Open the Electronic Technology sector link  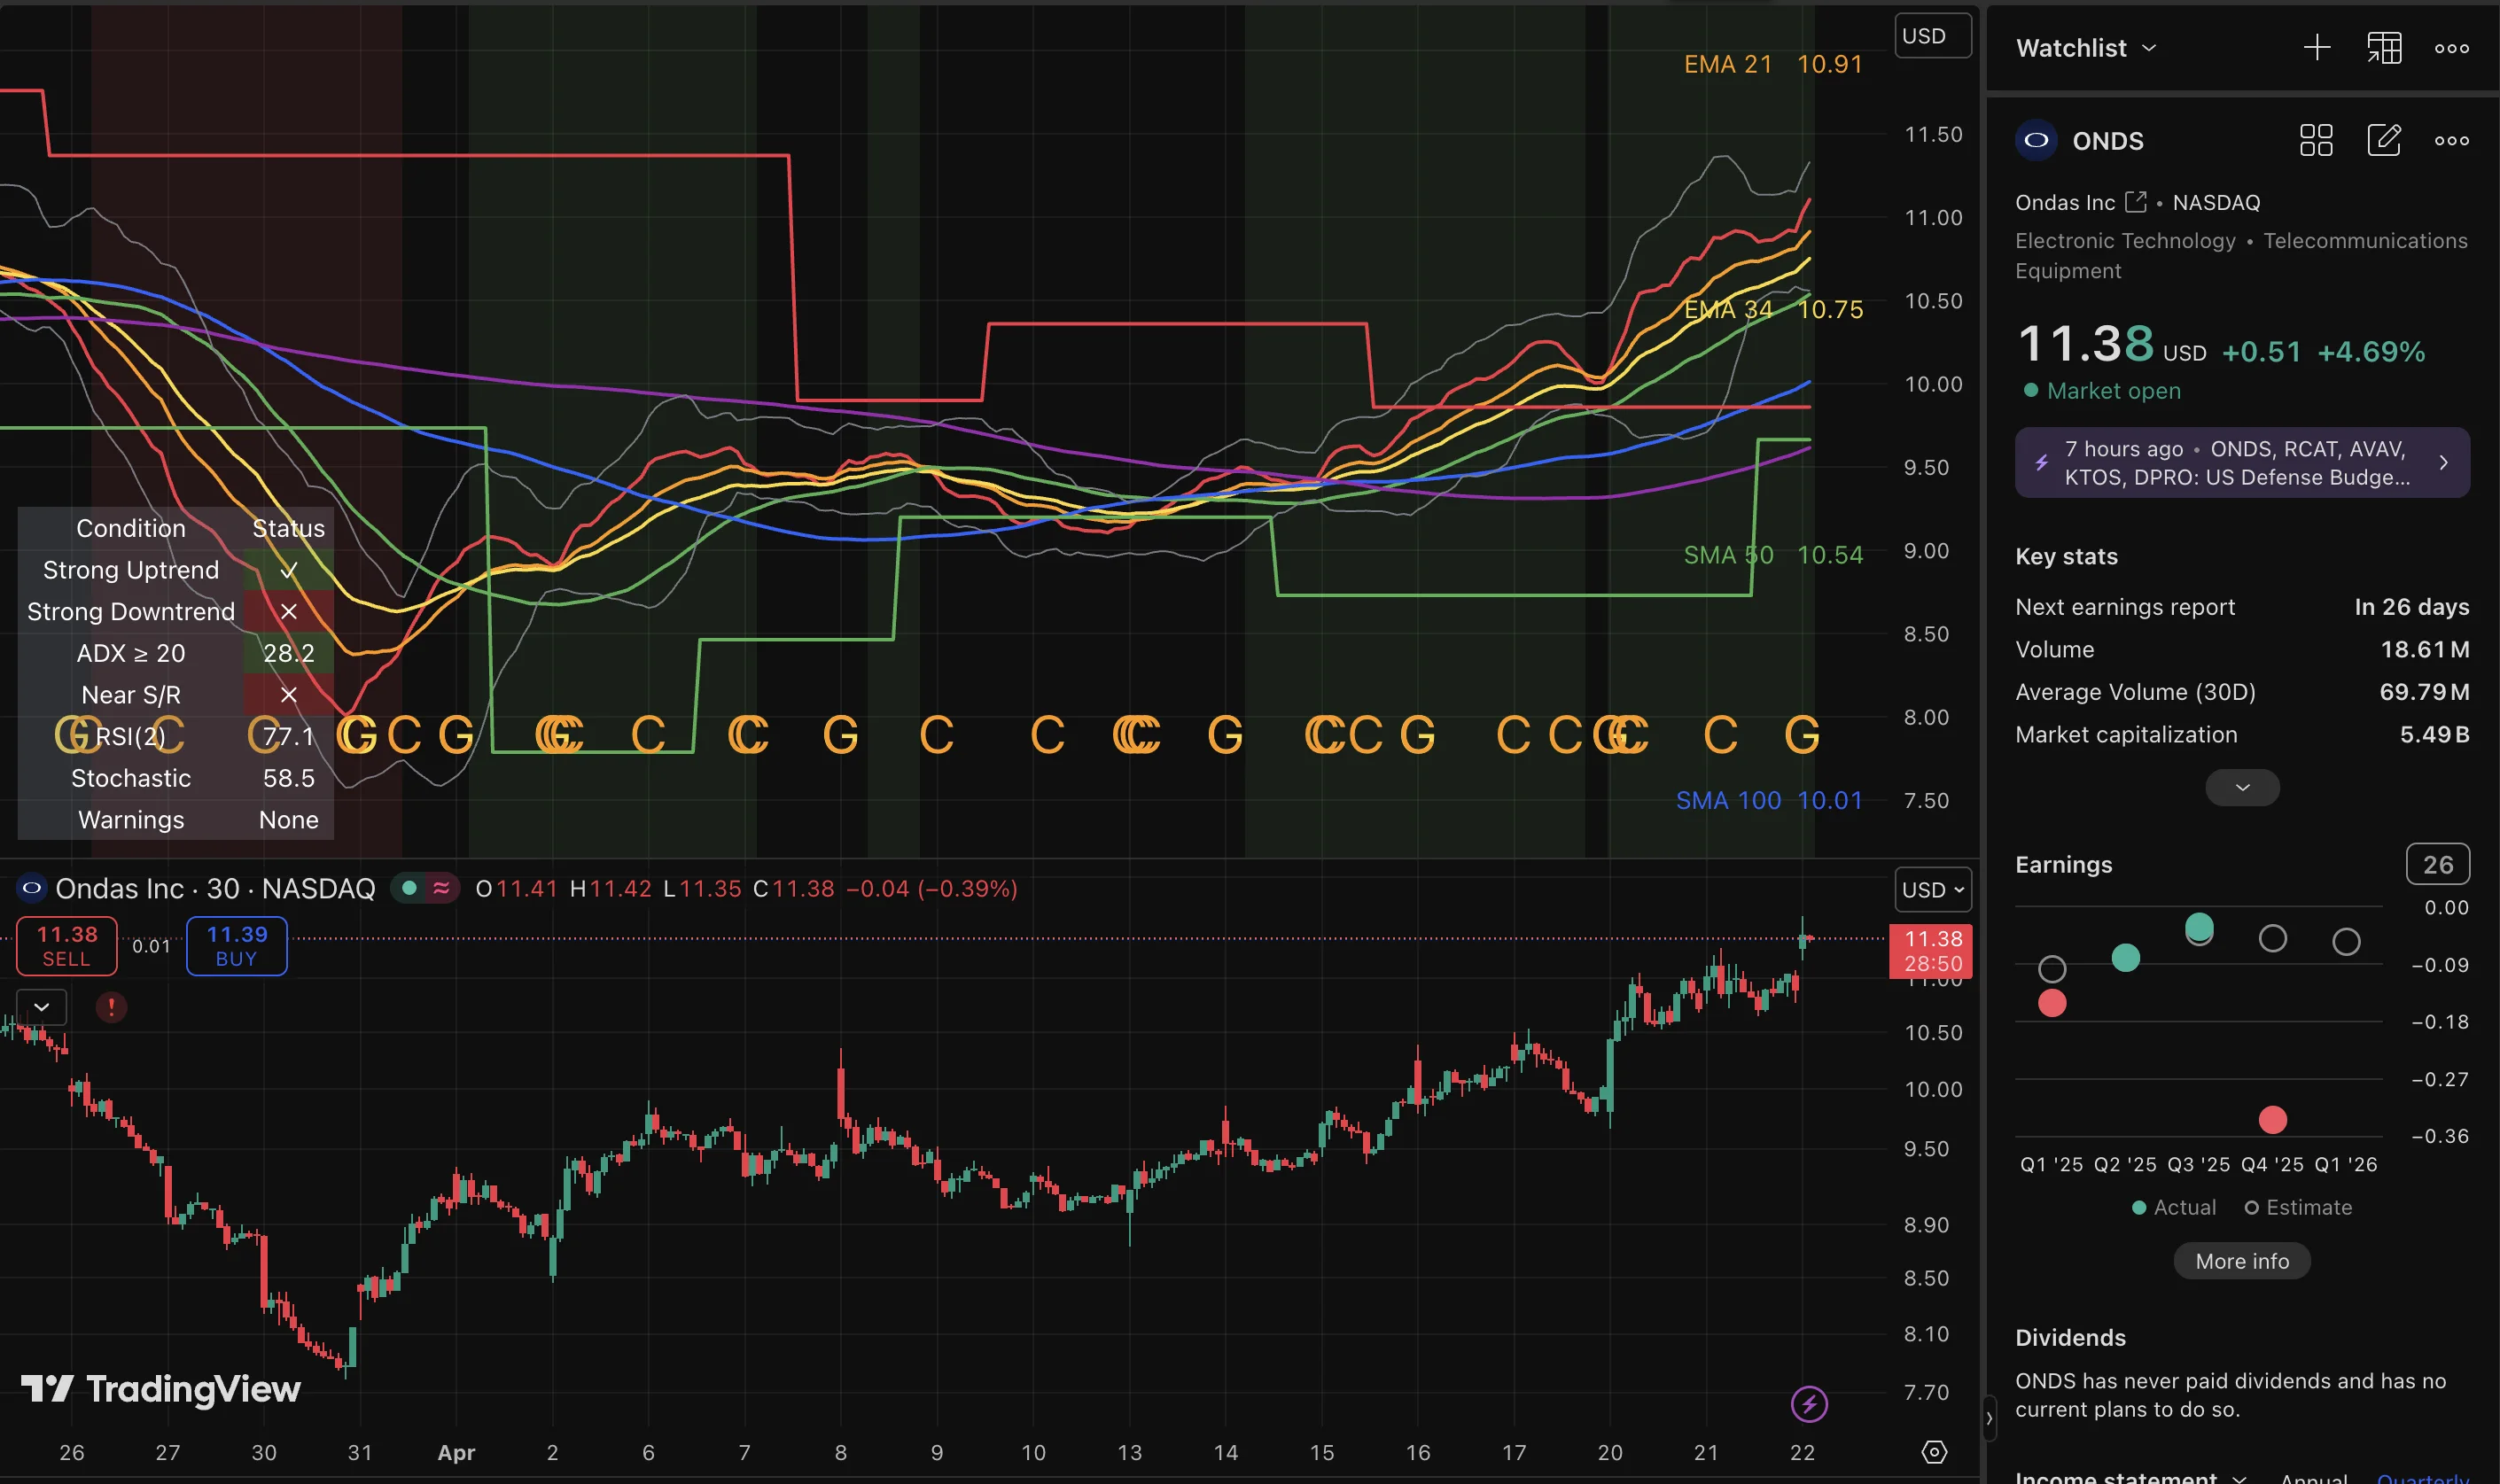click(x=2125, y=241)
